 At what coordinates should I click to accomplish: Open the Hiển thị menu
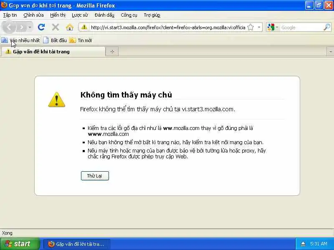[58, 15]
